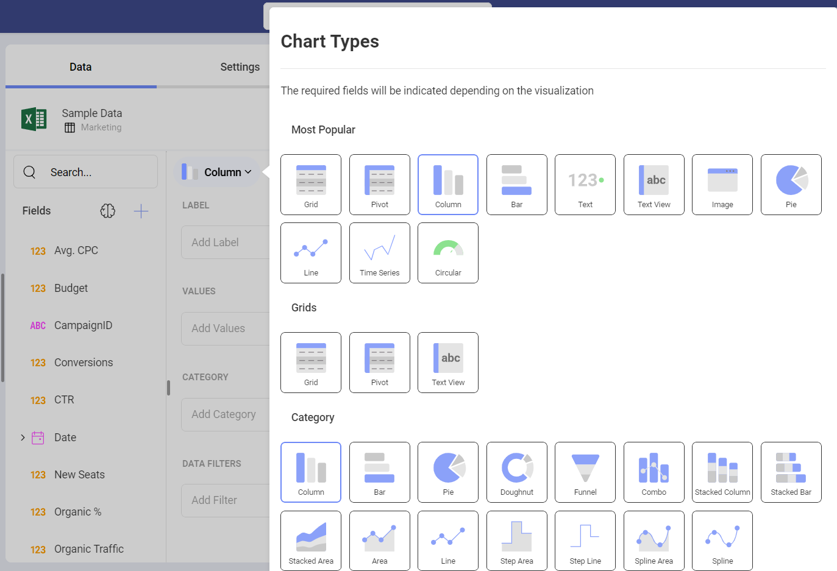Viewport: 837px width, 571px height.
Task: Pick the Text visualization tile
Action: (585, 185)
